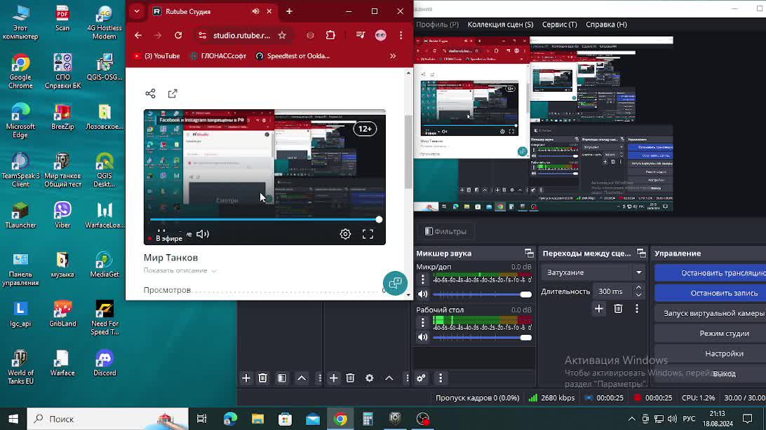The width and height of the screenshot is (766, 430).
Task: Open the Microsoft Edge desktop shortcut
Action: [x=20, y=120]
